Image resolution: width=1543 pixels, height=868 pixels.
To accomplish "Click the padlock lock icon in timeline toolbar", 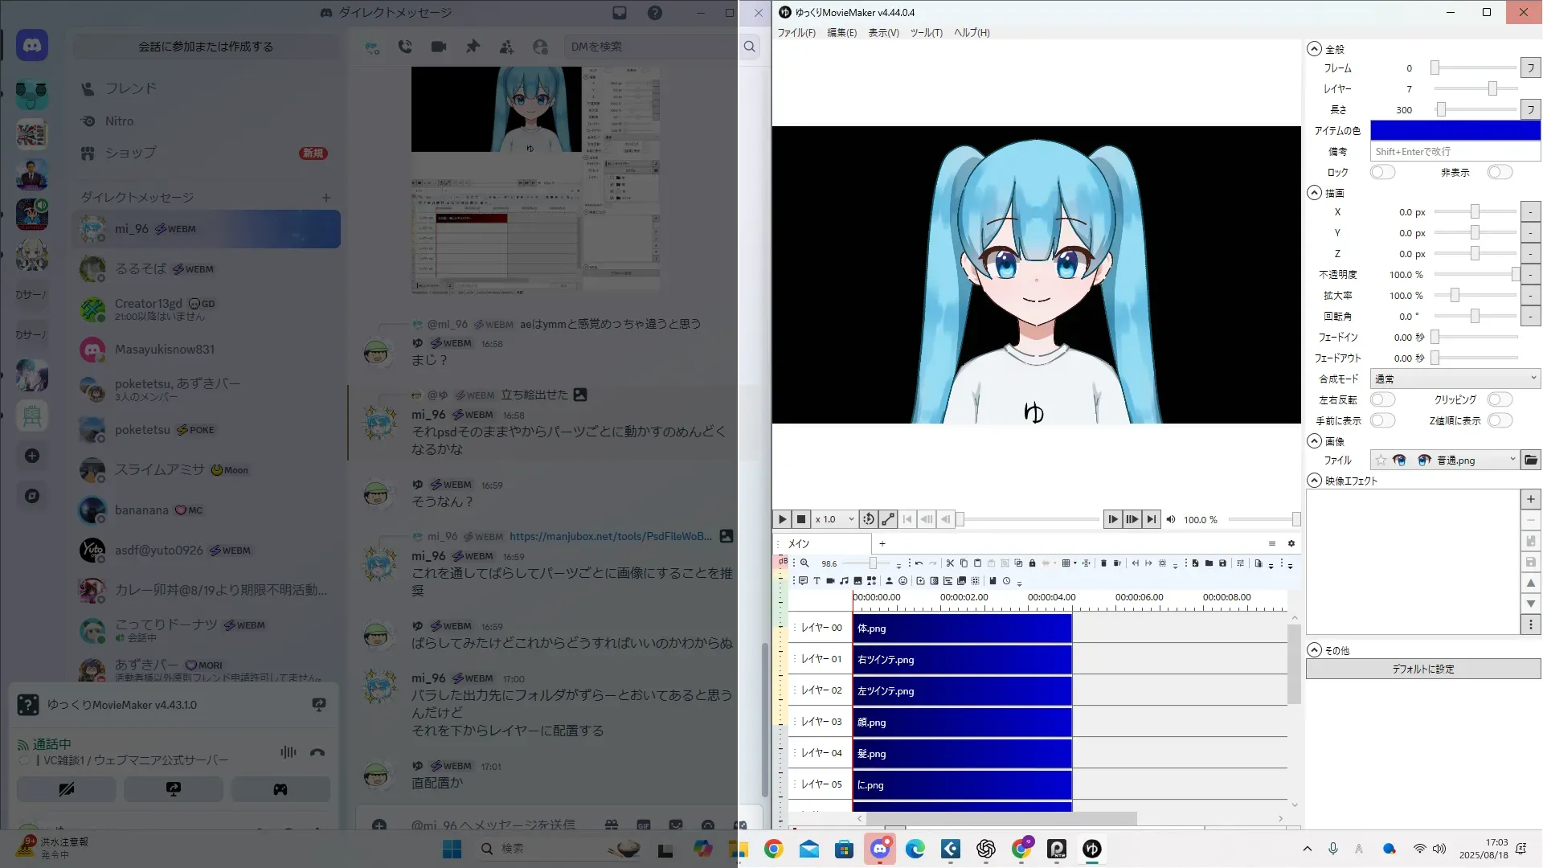I will [x=1032, y=563].
